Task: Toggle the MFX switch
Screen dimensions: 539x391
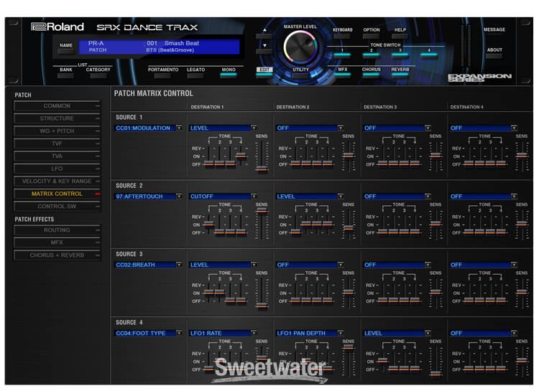Action: click(342, 75)
